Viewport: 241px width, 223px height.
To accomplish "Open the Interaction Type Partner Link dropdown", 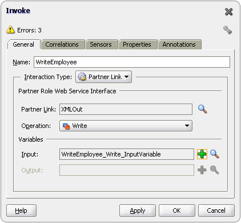I will tap(103, 77).
